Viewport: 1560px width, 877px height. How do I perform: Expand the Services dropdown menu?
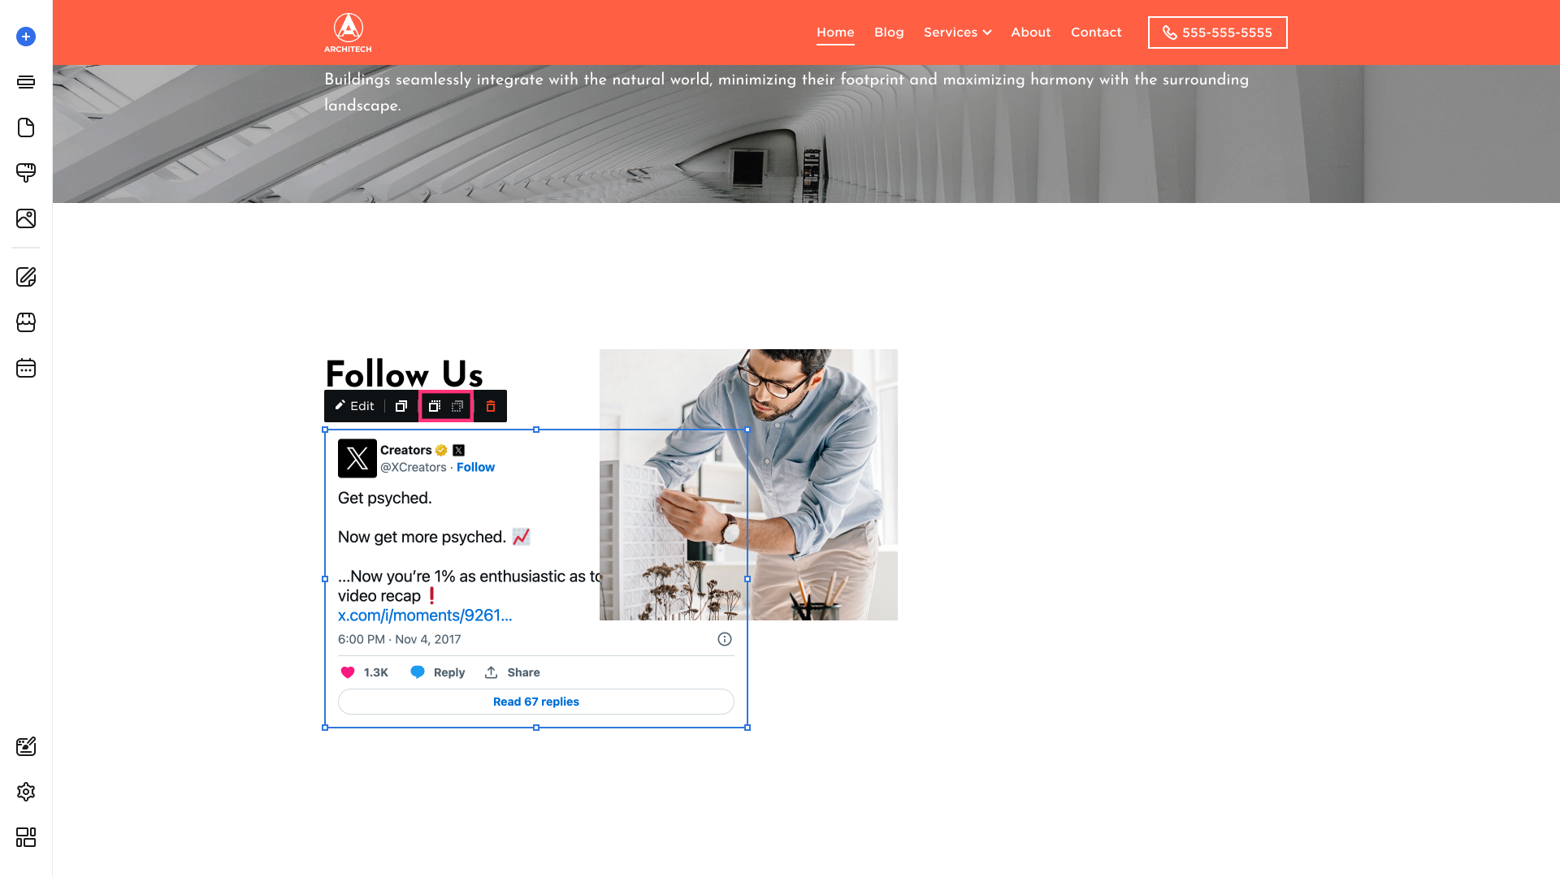click(957, 32)
